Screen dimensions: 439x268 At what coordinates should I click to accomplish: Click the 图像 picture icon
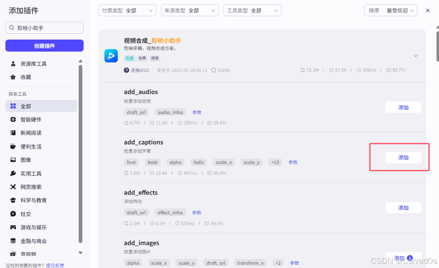pos(13,160)
